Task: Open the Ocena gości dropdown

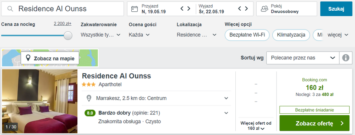Action: coord(139,35)
